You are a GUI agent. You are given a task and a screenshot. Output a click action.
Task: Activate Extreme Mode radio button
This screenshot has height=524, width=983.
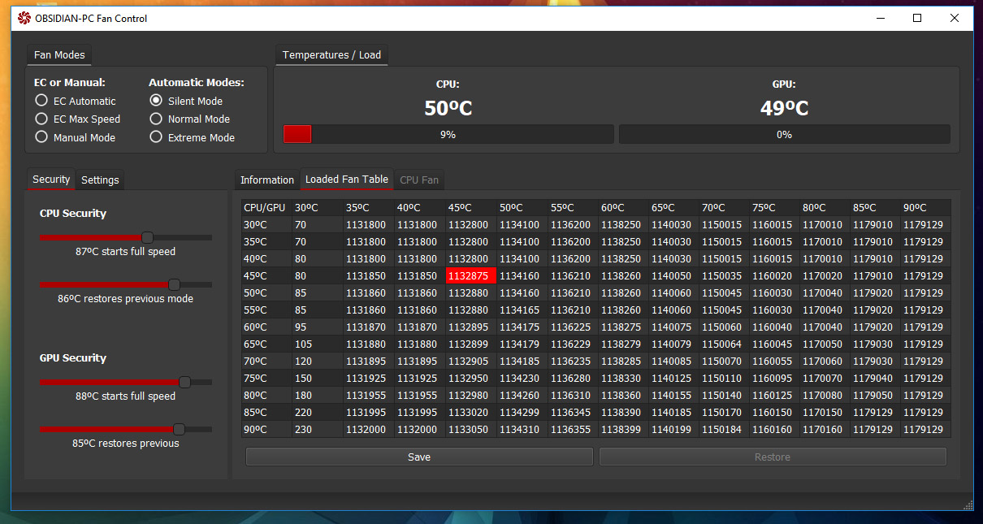tap(156, 137)
